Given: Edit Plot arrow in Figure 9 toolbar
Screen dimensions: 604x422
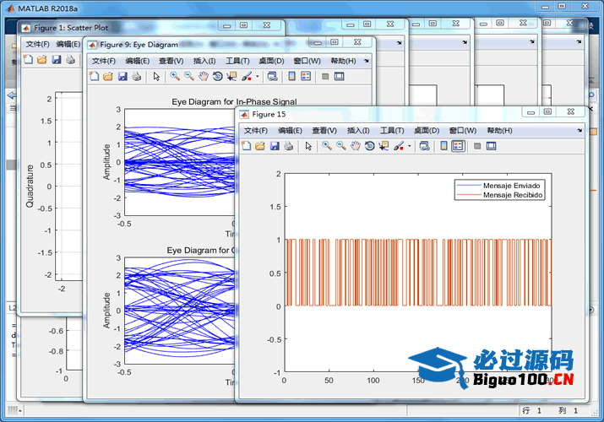Looking at the screenshot, I should click(156, 77).
